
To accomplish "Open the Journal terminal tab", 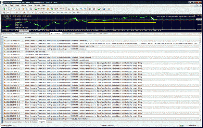I will [50, 122].
